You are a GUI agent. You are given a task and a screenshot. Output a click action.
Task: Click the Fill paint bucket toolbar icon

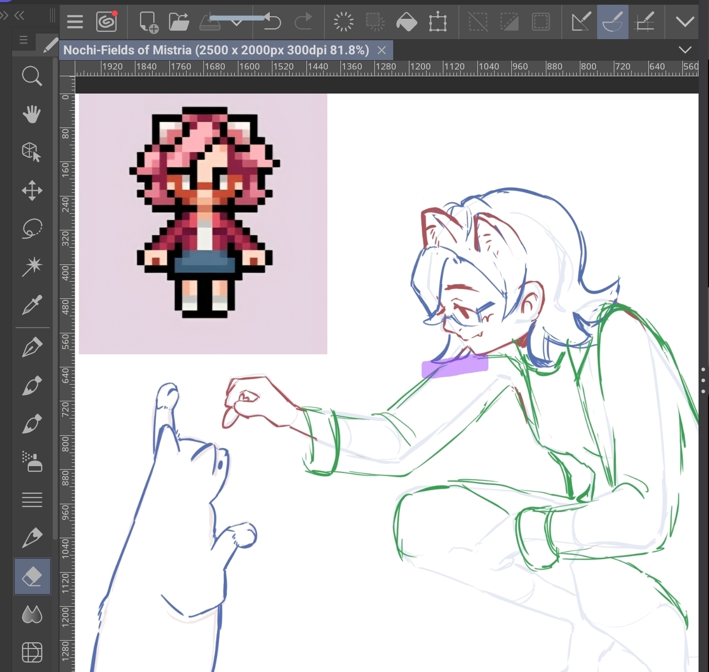406,22
